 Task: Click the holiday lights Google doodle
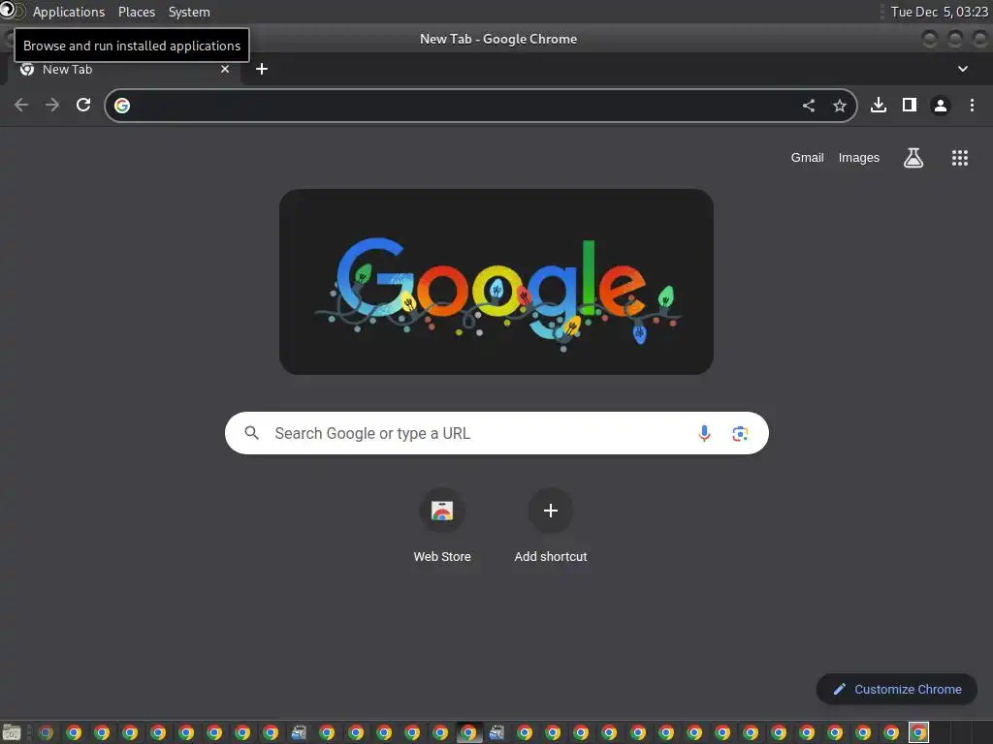[496, 282]
